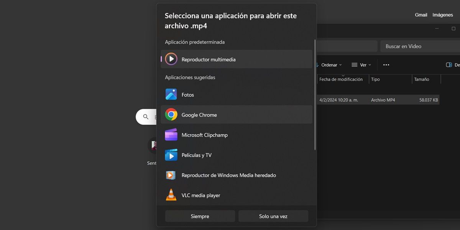
Task: Open the Imágenes link
Action: click(443, 15)
